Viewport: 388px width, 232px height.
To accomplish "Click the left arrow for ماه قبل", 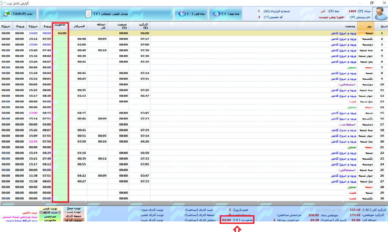I will click(181, 14).
